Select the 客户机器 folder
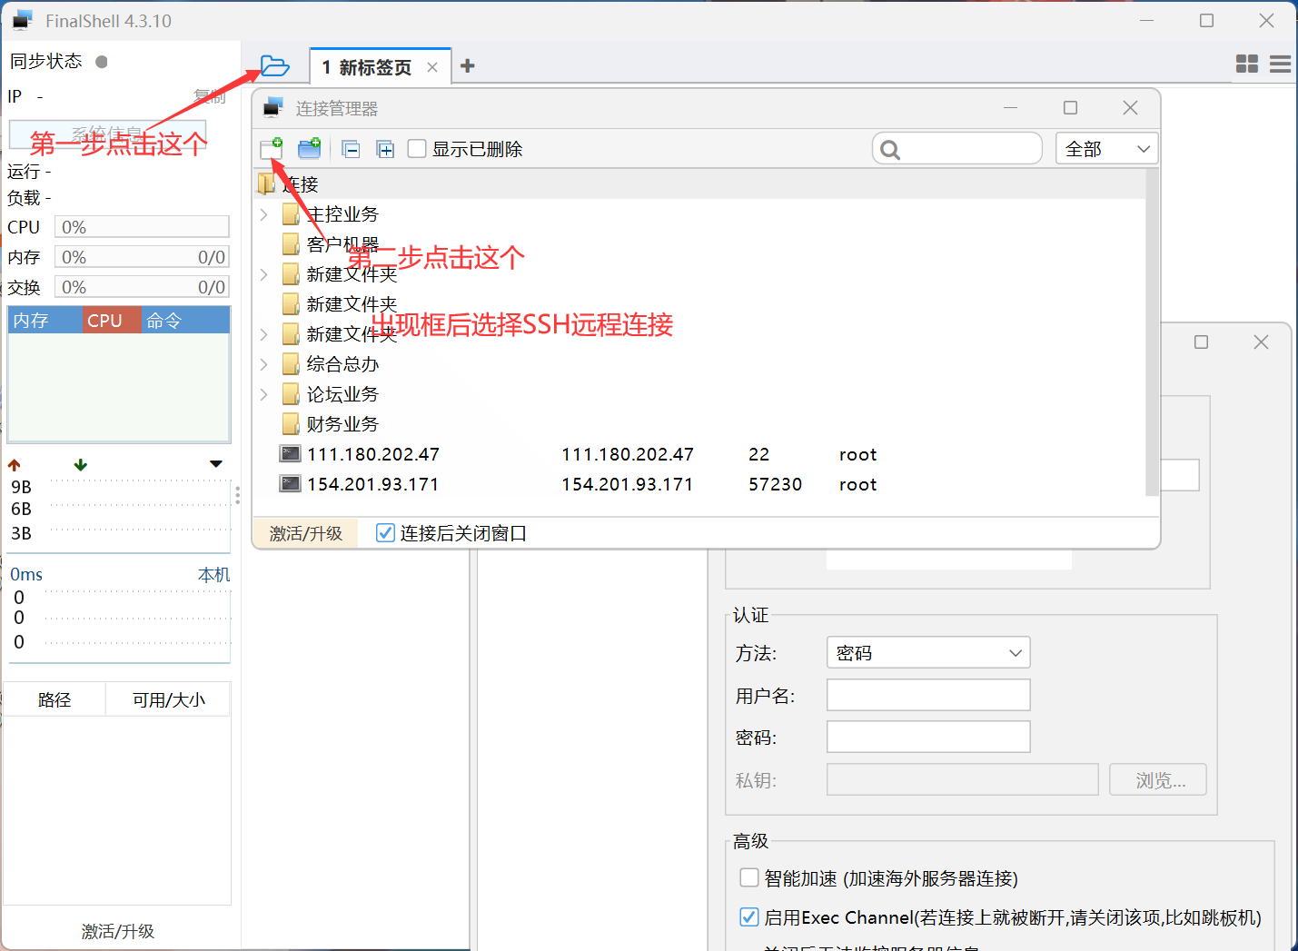 click(342, 244)
